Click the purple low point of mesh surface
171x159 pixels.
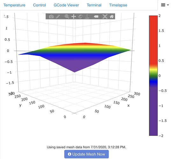75,71
